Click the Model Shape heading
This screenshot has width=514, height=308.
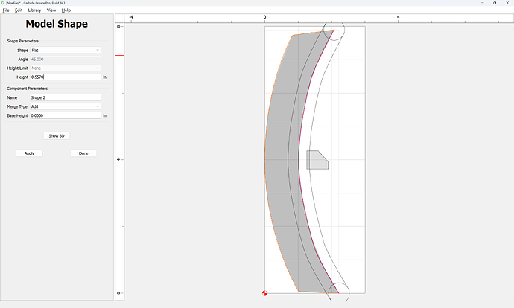pos(57,24)
